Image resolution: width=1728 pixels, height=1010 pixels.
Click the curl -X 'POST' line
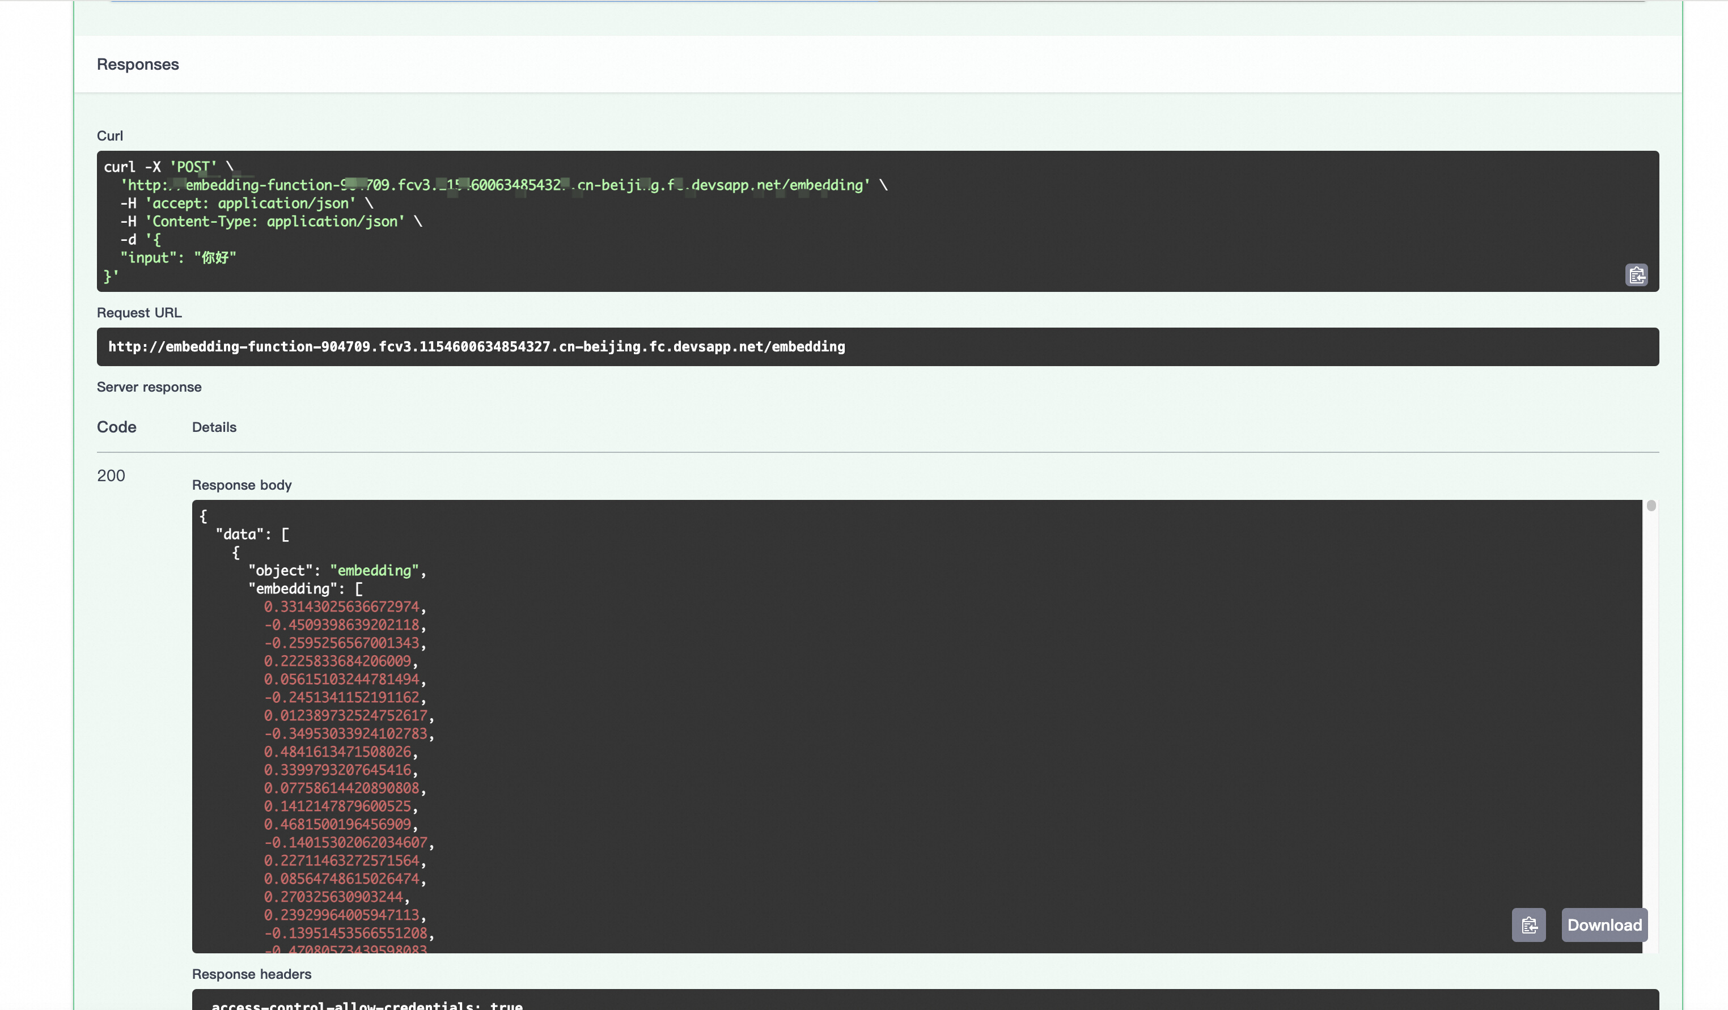[x=169, y=167]
